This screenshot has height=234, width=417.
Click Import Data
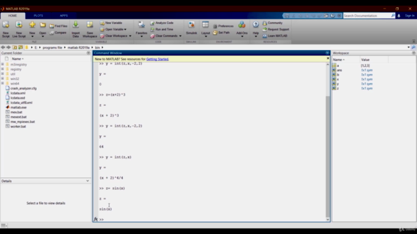76,29
